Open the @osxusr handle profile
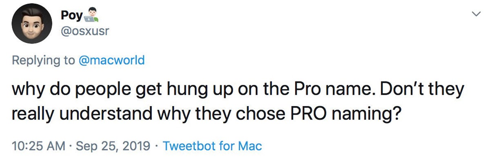Screen dimensions: 490x161 (85, 31)
